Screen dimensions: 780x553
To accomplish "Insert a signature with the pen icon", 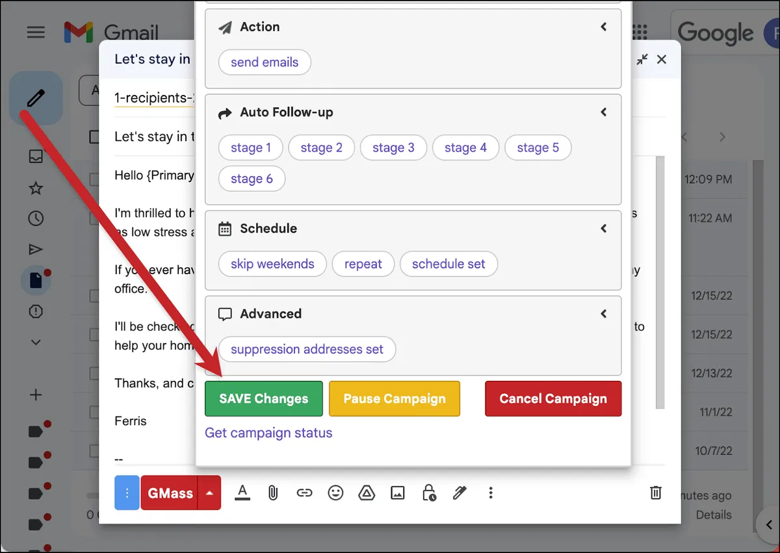I will 460,493.
